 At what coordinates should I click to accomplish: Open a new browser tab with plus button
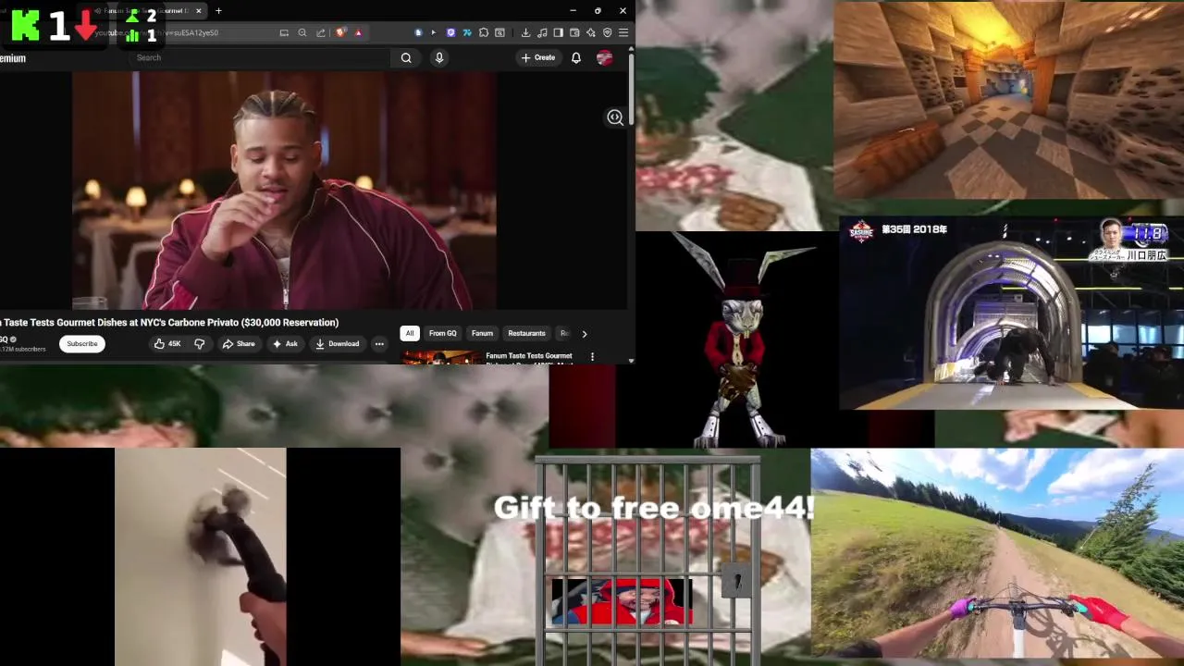click(x=218, y=11)
